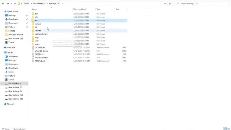Click the 'README.txt' file name
Viewport: 231px width, 130px height.
40,61
